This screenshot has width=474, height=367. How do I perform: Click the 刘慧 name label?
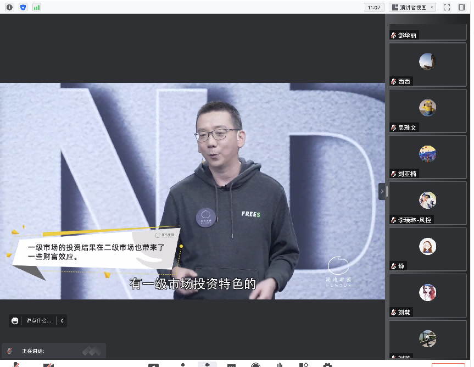(x=404, y=312)
